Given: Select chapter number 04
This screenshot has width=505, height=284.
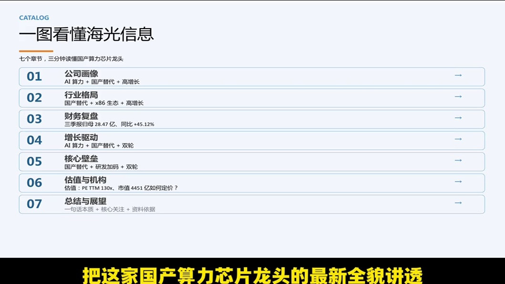Looking at the screenshot, I should 34,141.
